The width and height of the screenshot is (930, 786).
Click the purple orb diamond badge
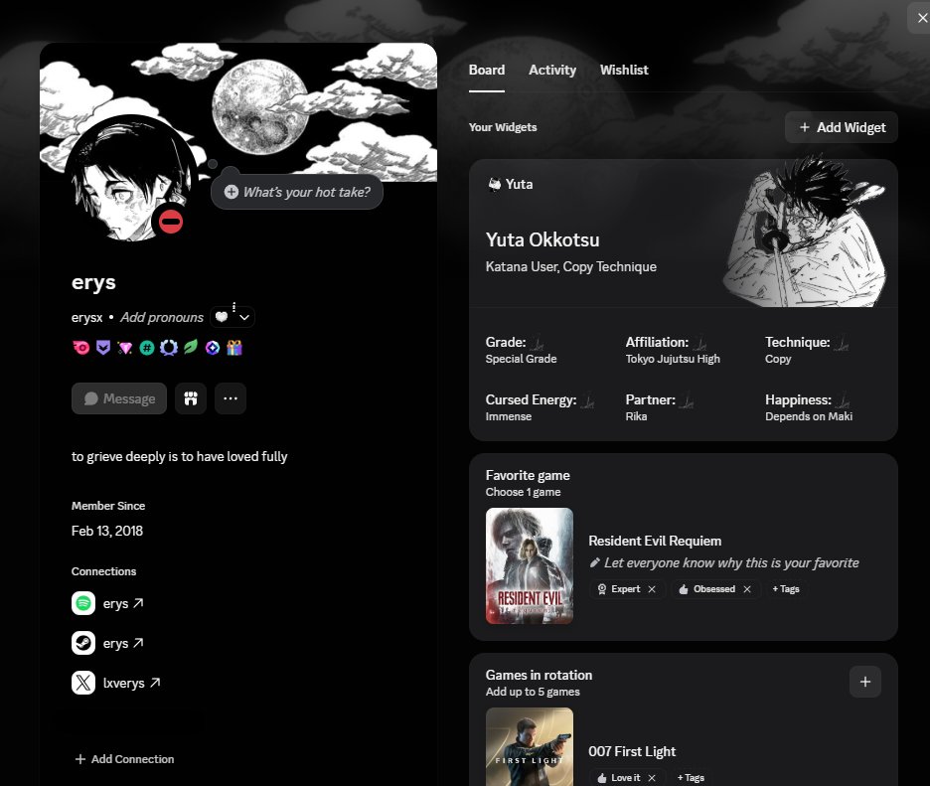pos(213,348)
